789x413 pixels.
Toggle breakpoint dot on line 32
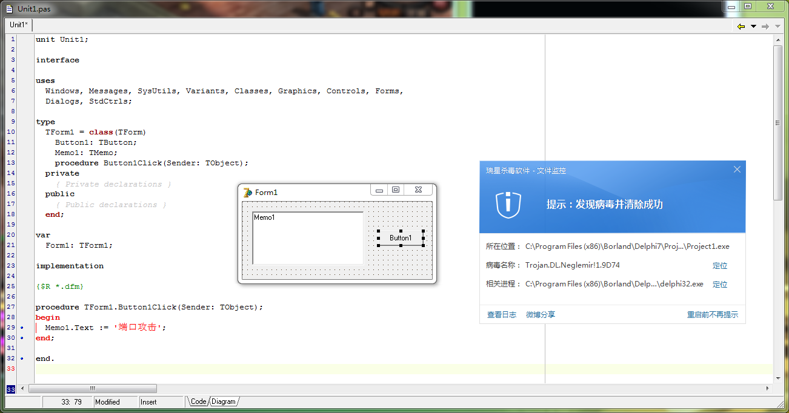[22, 358]
